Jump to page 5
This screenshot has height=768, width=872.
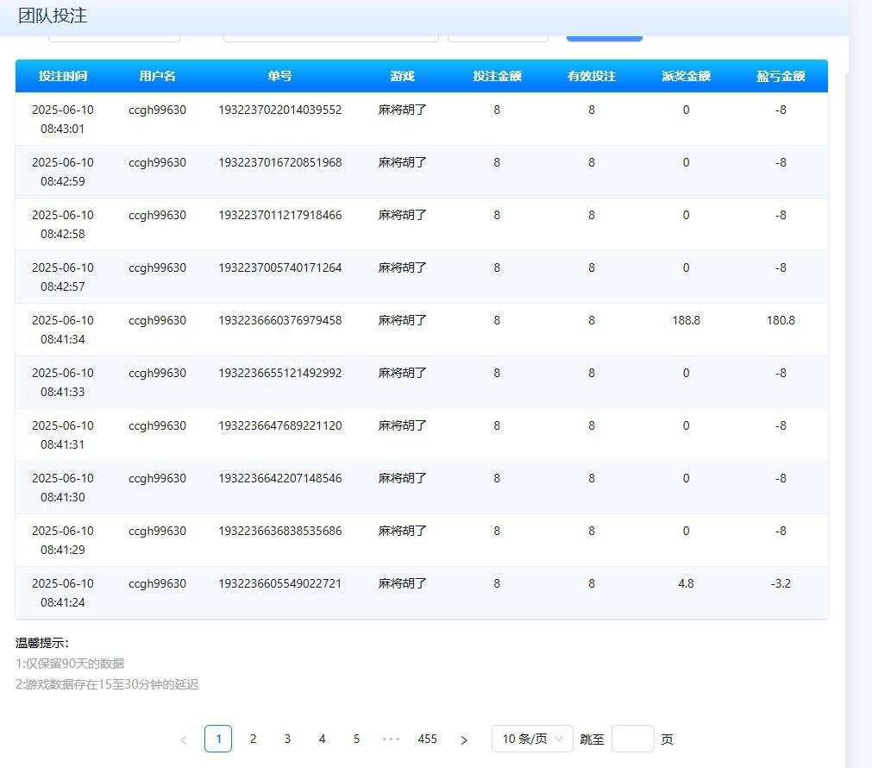[x=356, y=739]
